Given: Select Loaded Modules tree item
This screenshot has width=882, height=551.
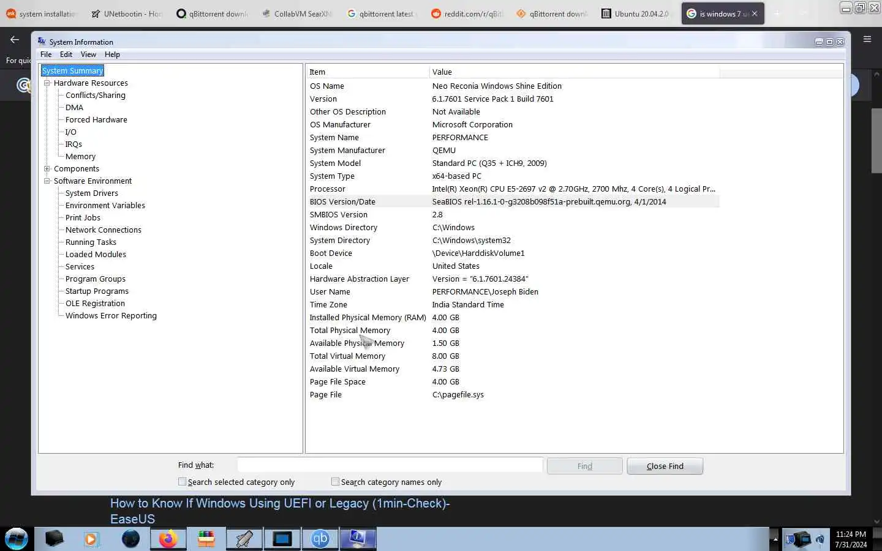Looking at the screenshot, I should pyautogui.click(x=96, y=255).
